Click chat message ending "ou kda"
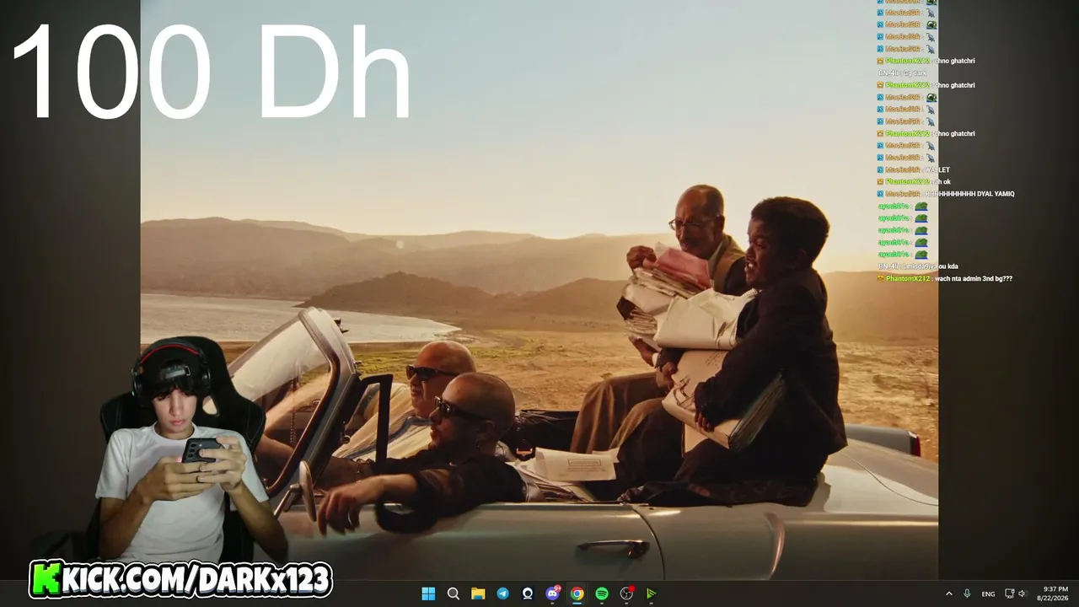The width and height of the screenshot is (1079, 607). click(931, 266)
